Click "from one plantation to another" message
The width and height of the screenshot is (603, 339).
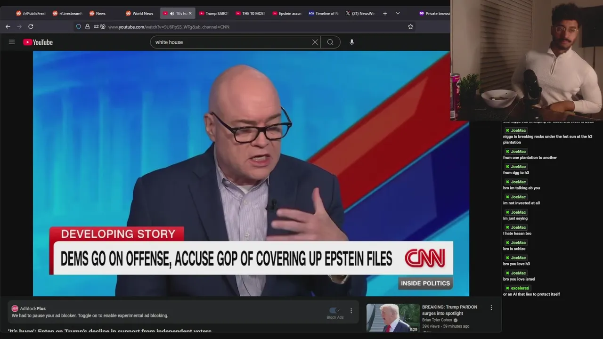pyautogui.click(x=530, y=158)
